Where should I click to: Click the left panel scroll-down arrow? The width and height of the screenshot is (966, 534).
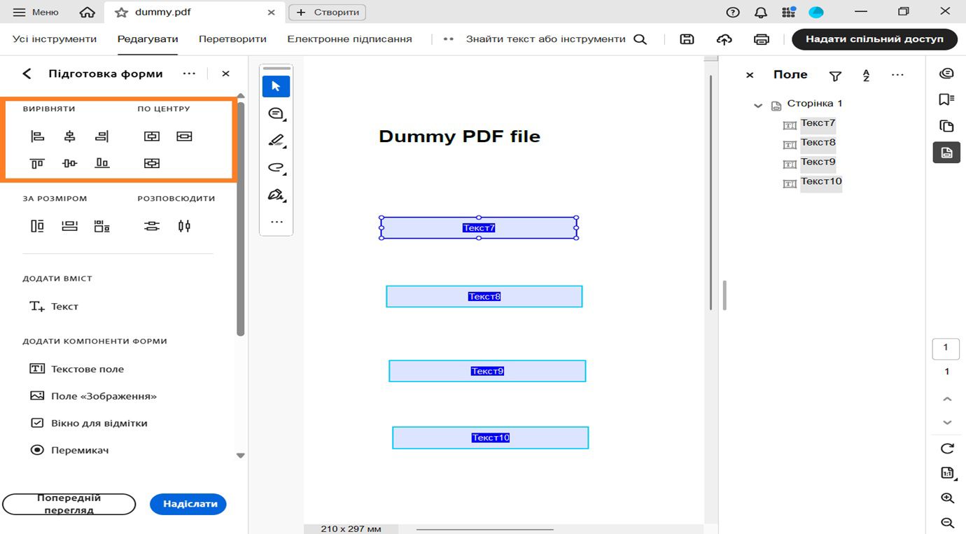click(241, 456)
